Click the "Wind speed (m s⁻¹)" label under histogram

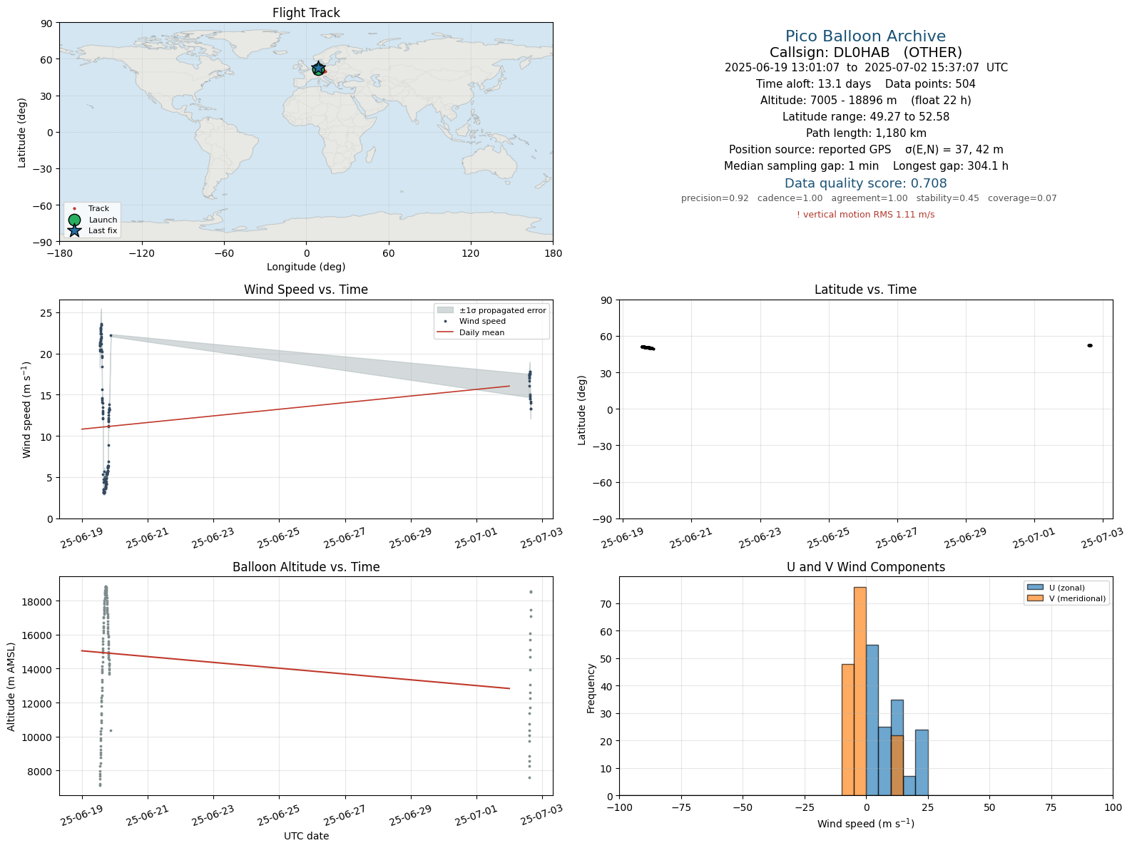pyautogui.click(x=865, y=824)
